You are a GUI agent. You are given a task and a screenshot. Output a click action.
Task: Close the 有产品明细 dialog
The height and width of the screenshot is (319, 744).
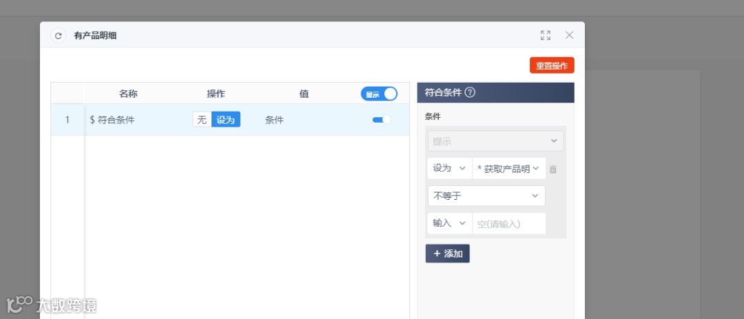(x=570, y=35)
